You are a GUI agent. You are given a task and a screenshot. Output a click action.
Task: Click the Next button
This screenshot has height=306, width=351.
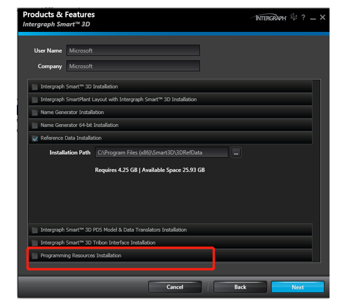pyautogui.click(x=298, y=287)
